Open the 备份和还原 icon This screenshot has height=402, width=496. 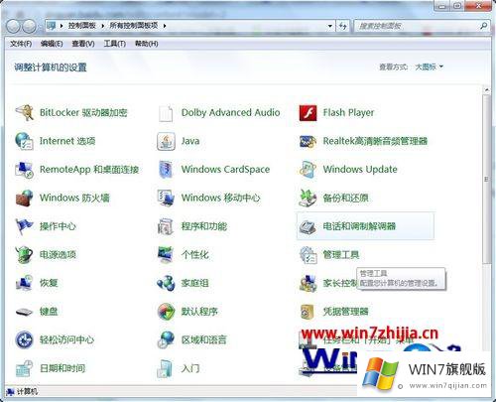pyautogui.click(x=308, y=199)
